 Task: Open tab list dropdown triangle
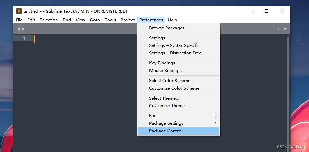(285, 29)
